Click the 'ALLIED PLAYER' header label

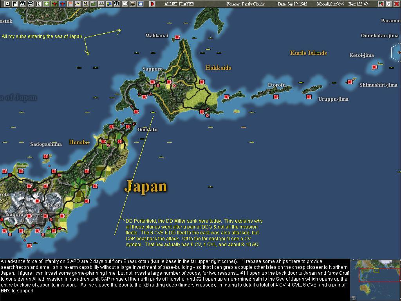[179, 4]
